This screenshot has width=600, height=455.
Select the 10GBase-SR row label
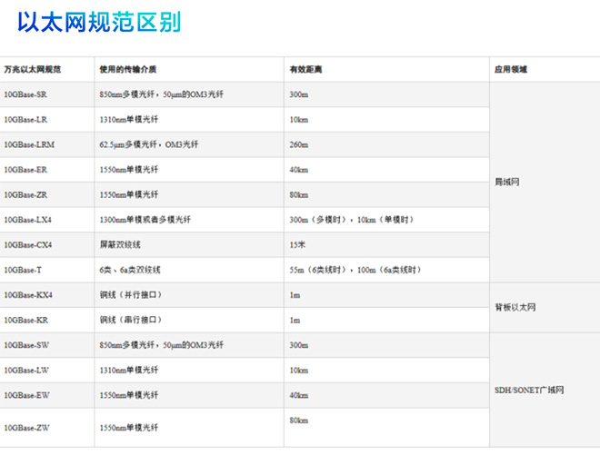point(25,94)
